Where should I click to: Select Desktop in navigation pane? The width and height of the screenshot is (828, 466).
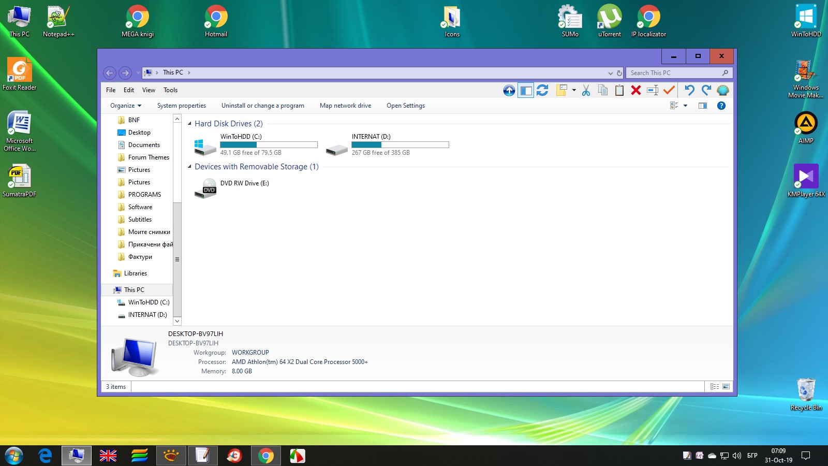(134, 133)
